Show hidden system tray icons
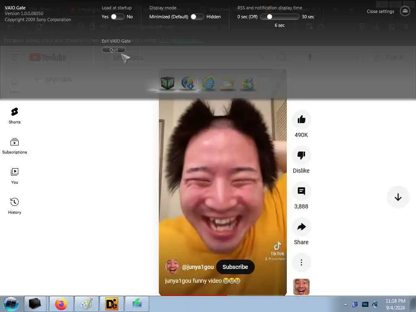The height and width of the screenshot is (312, 416). coord(345,305)
